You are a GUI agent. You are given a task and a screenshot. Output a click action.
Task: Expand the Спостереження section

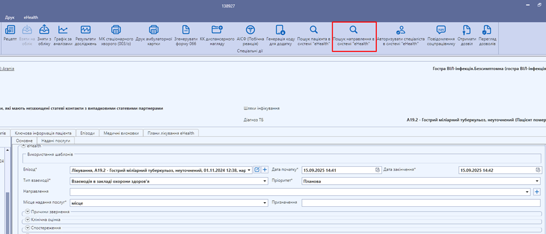27,228
